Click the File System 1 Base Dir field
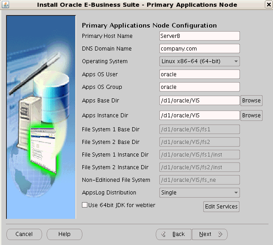The height and width of the screenshot is (245, 273). click(200, 129)
